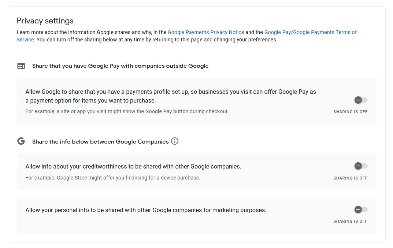393x248 pixels.
Task: Click the card icon beside Google Pay sharing heading
Action: [21, 66]
